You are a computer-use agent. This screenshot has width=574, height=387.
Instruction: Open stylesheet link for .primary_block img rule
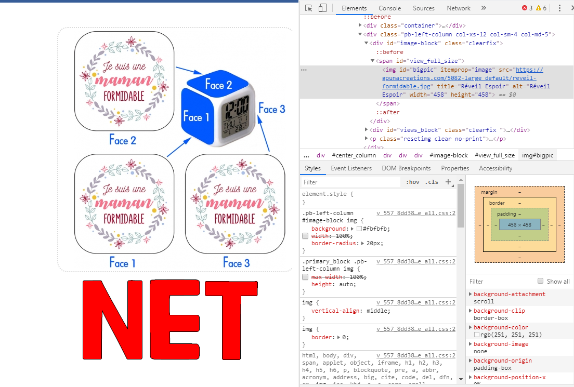click(416, 261)
